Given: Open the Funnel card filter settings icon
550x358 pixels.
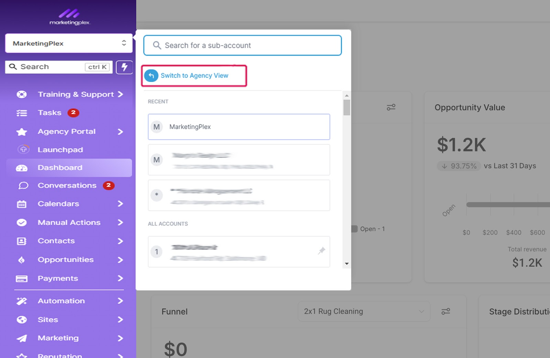Looking at the screenshot, I should [x=446, y=312].
